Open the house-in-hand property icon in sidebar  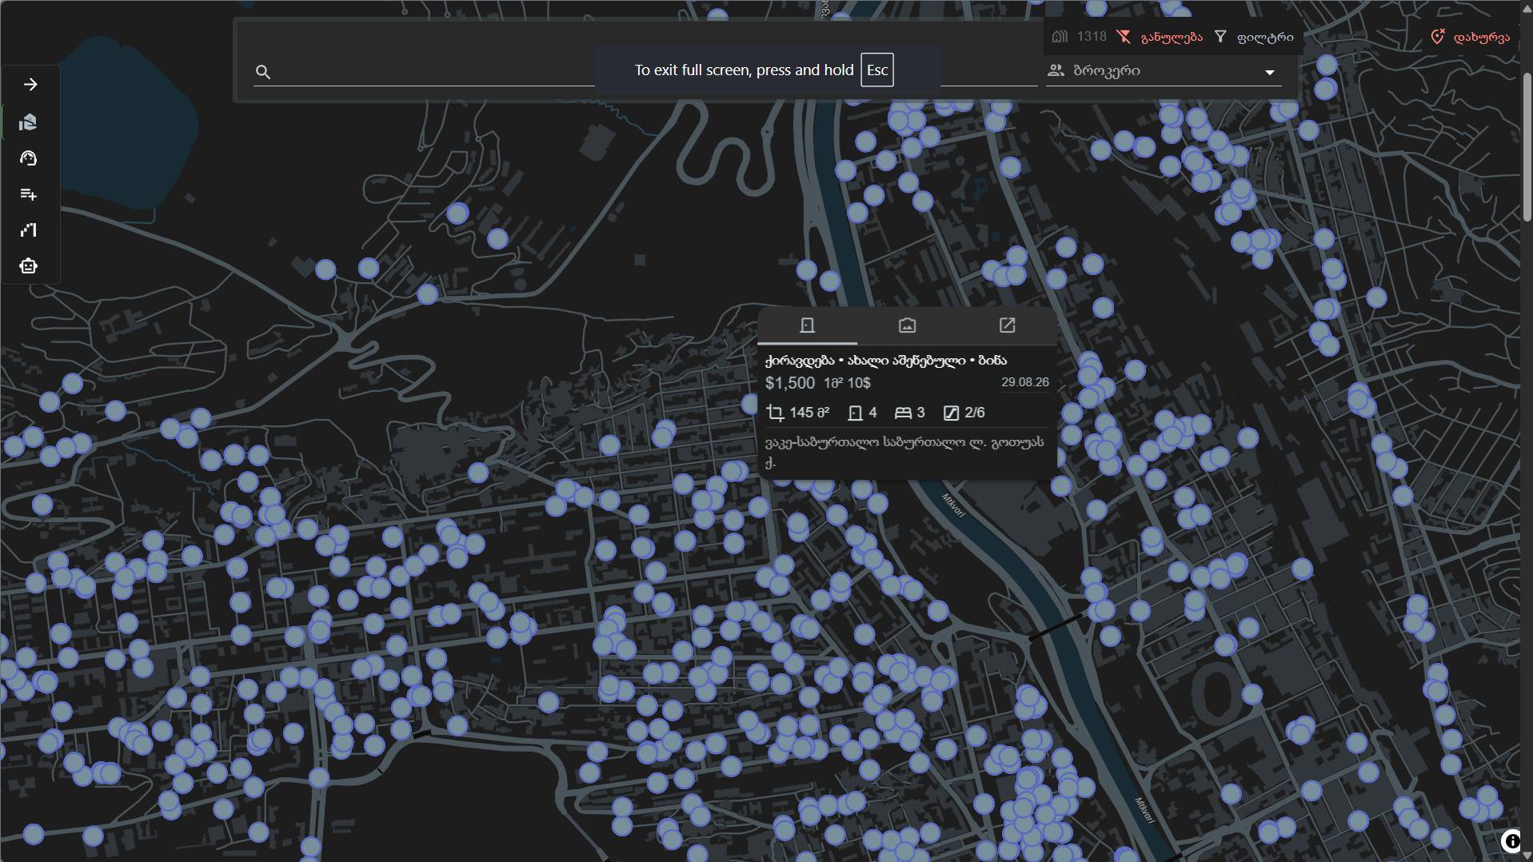[x=29, y=122]
